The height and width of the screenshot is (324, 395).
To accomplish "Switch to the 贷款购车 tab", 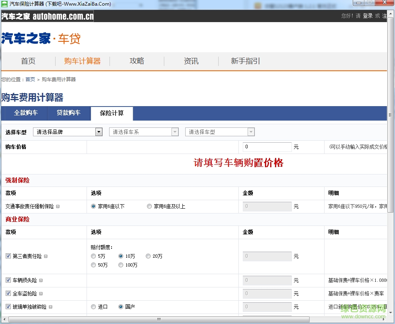I will [68, 113].
